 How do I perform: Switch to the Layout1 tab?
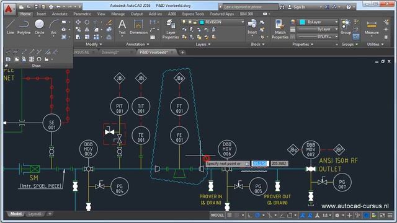point(35,214)
